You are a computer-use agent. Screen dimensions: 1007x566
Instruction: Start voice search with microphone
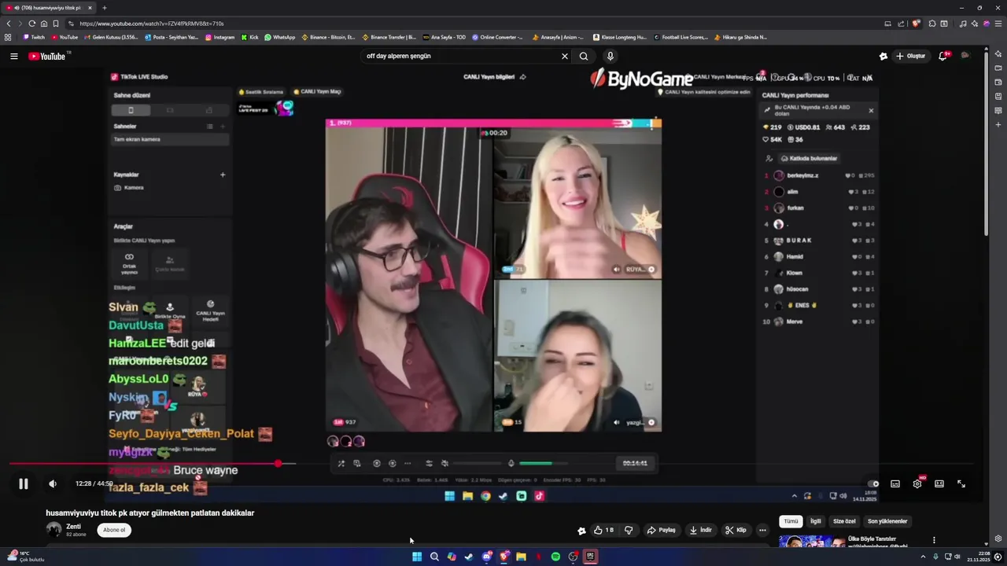pos(610,57)
